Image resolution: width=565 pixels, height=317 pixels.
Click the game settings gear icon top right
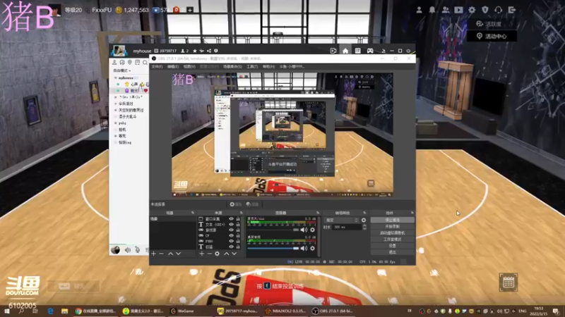pos(472,10)
